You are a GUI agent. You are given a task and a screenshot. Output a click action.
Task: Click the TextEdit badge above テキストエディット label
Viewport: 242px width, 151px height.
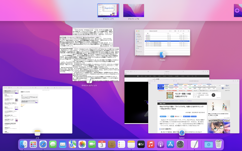[x=89, y=80]
